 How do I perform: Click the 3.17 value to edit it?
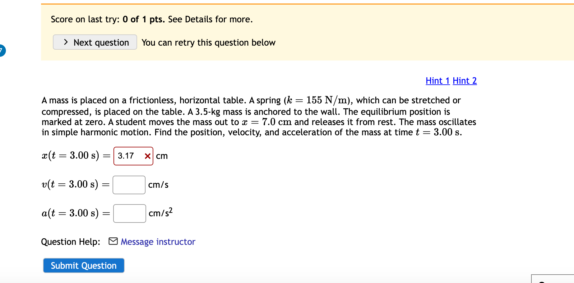pyautogui.click(x=126, y=156)
